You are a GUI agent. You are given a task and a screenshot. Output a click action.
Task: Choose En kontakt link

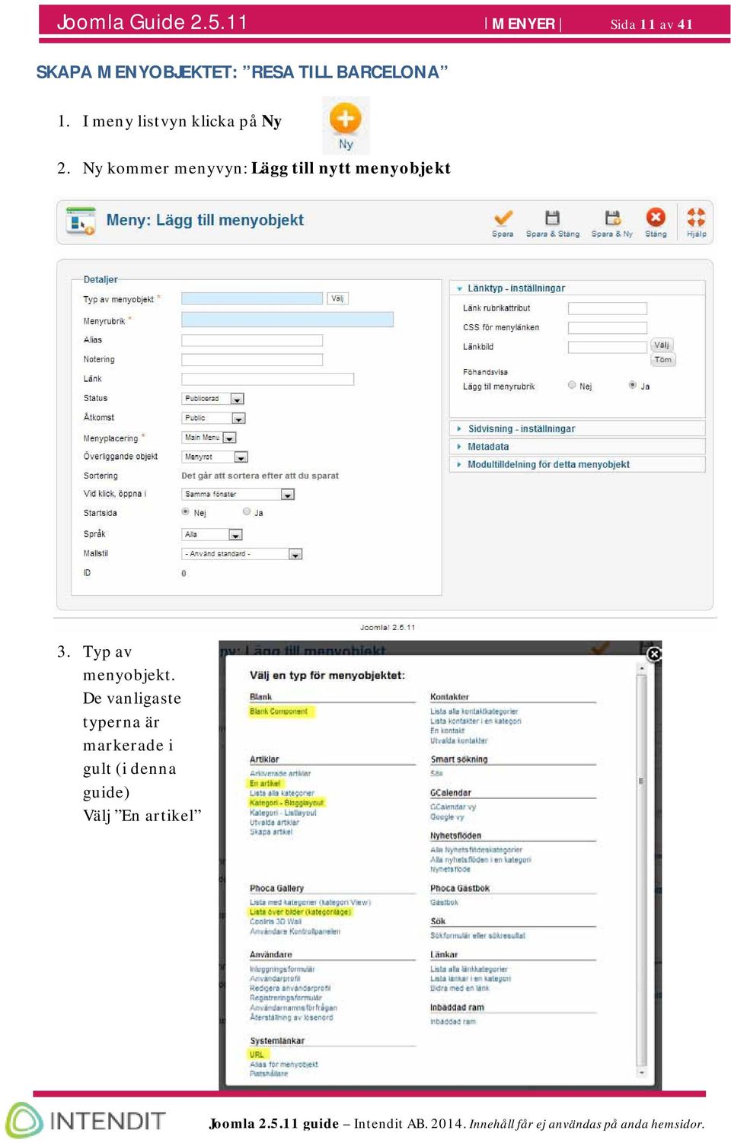(448, 731)
